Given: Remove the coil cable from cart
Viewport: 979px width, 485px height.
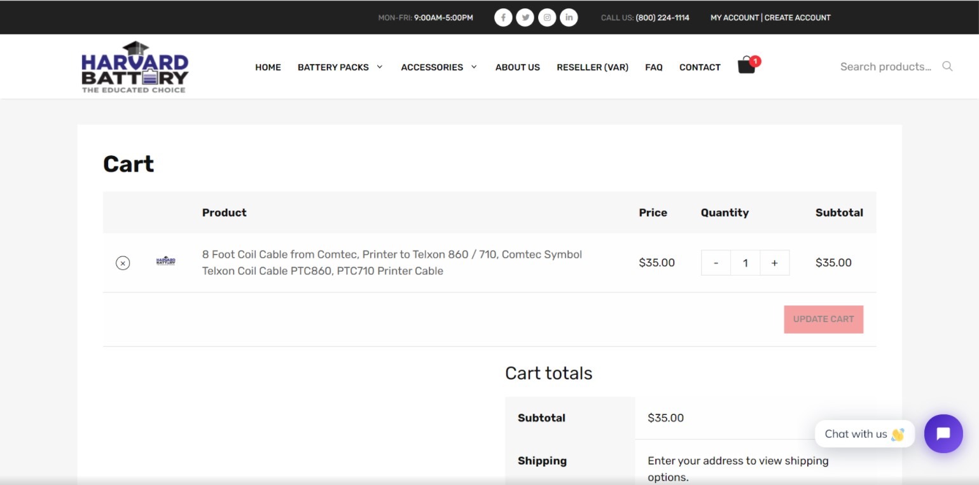Looking at the screenshot, I should coord(123,263).
